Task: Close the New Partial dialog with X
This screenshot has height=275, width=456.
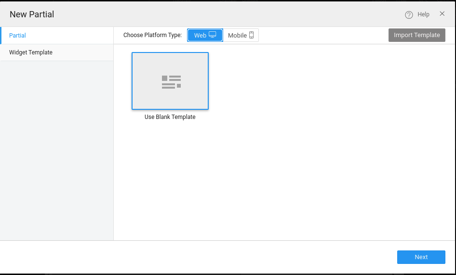Action: click(442, 14)
